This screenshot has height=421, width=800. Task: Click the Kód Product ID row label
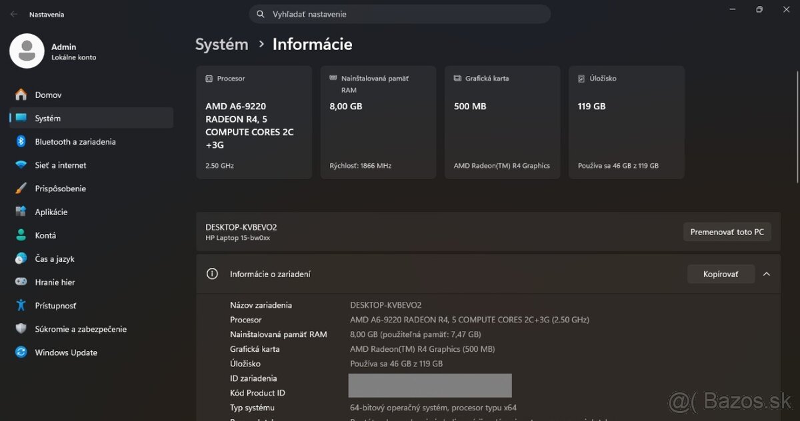point(257,393)
